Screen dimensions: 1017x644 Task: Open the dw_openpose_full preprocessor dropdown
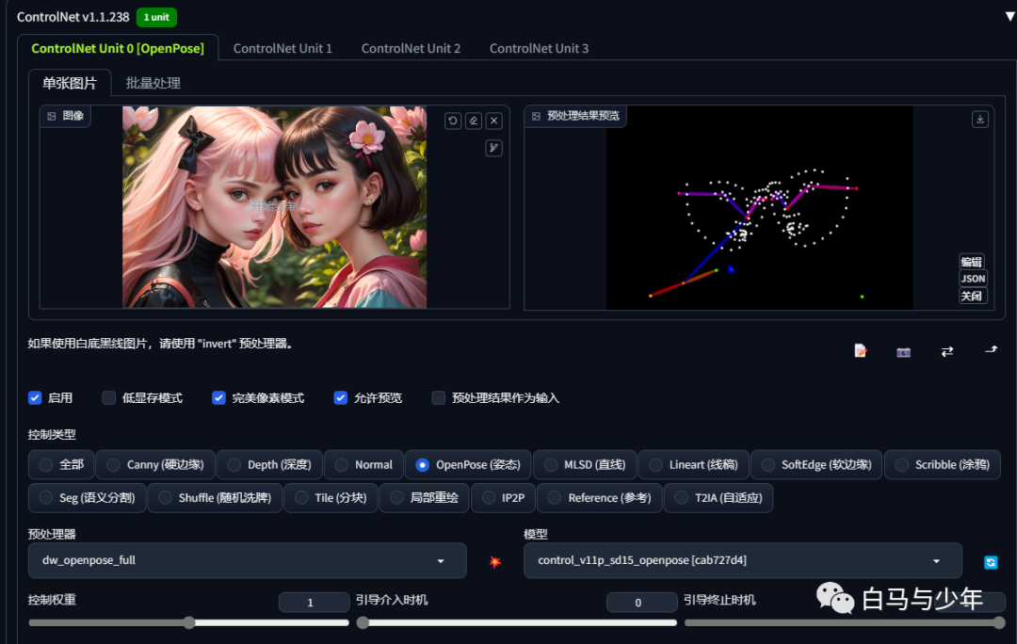coord(247,560)
